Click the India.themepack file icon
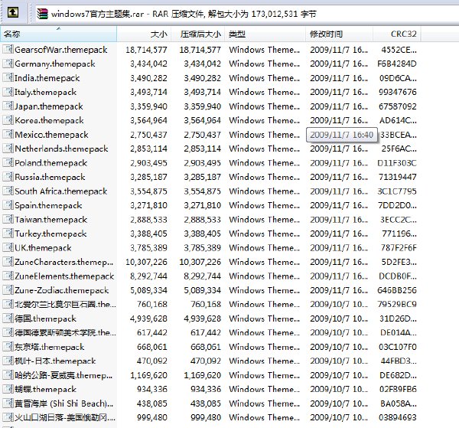459x428 pixels. (8, 77)
